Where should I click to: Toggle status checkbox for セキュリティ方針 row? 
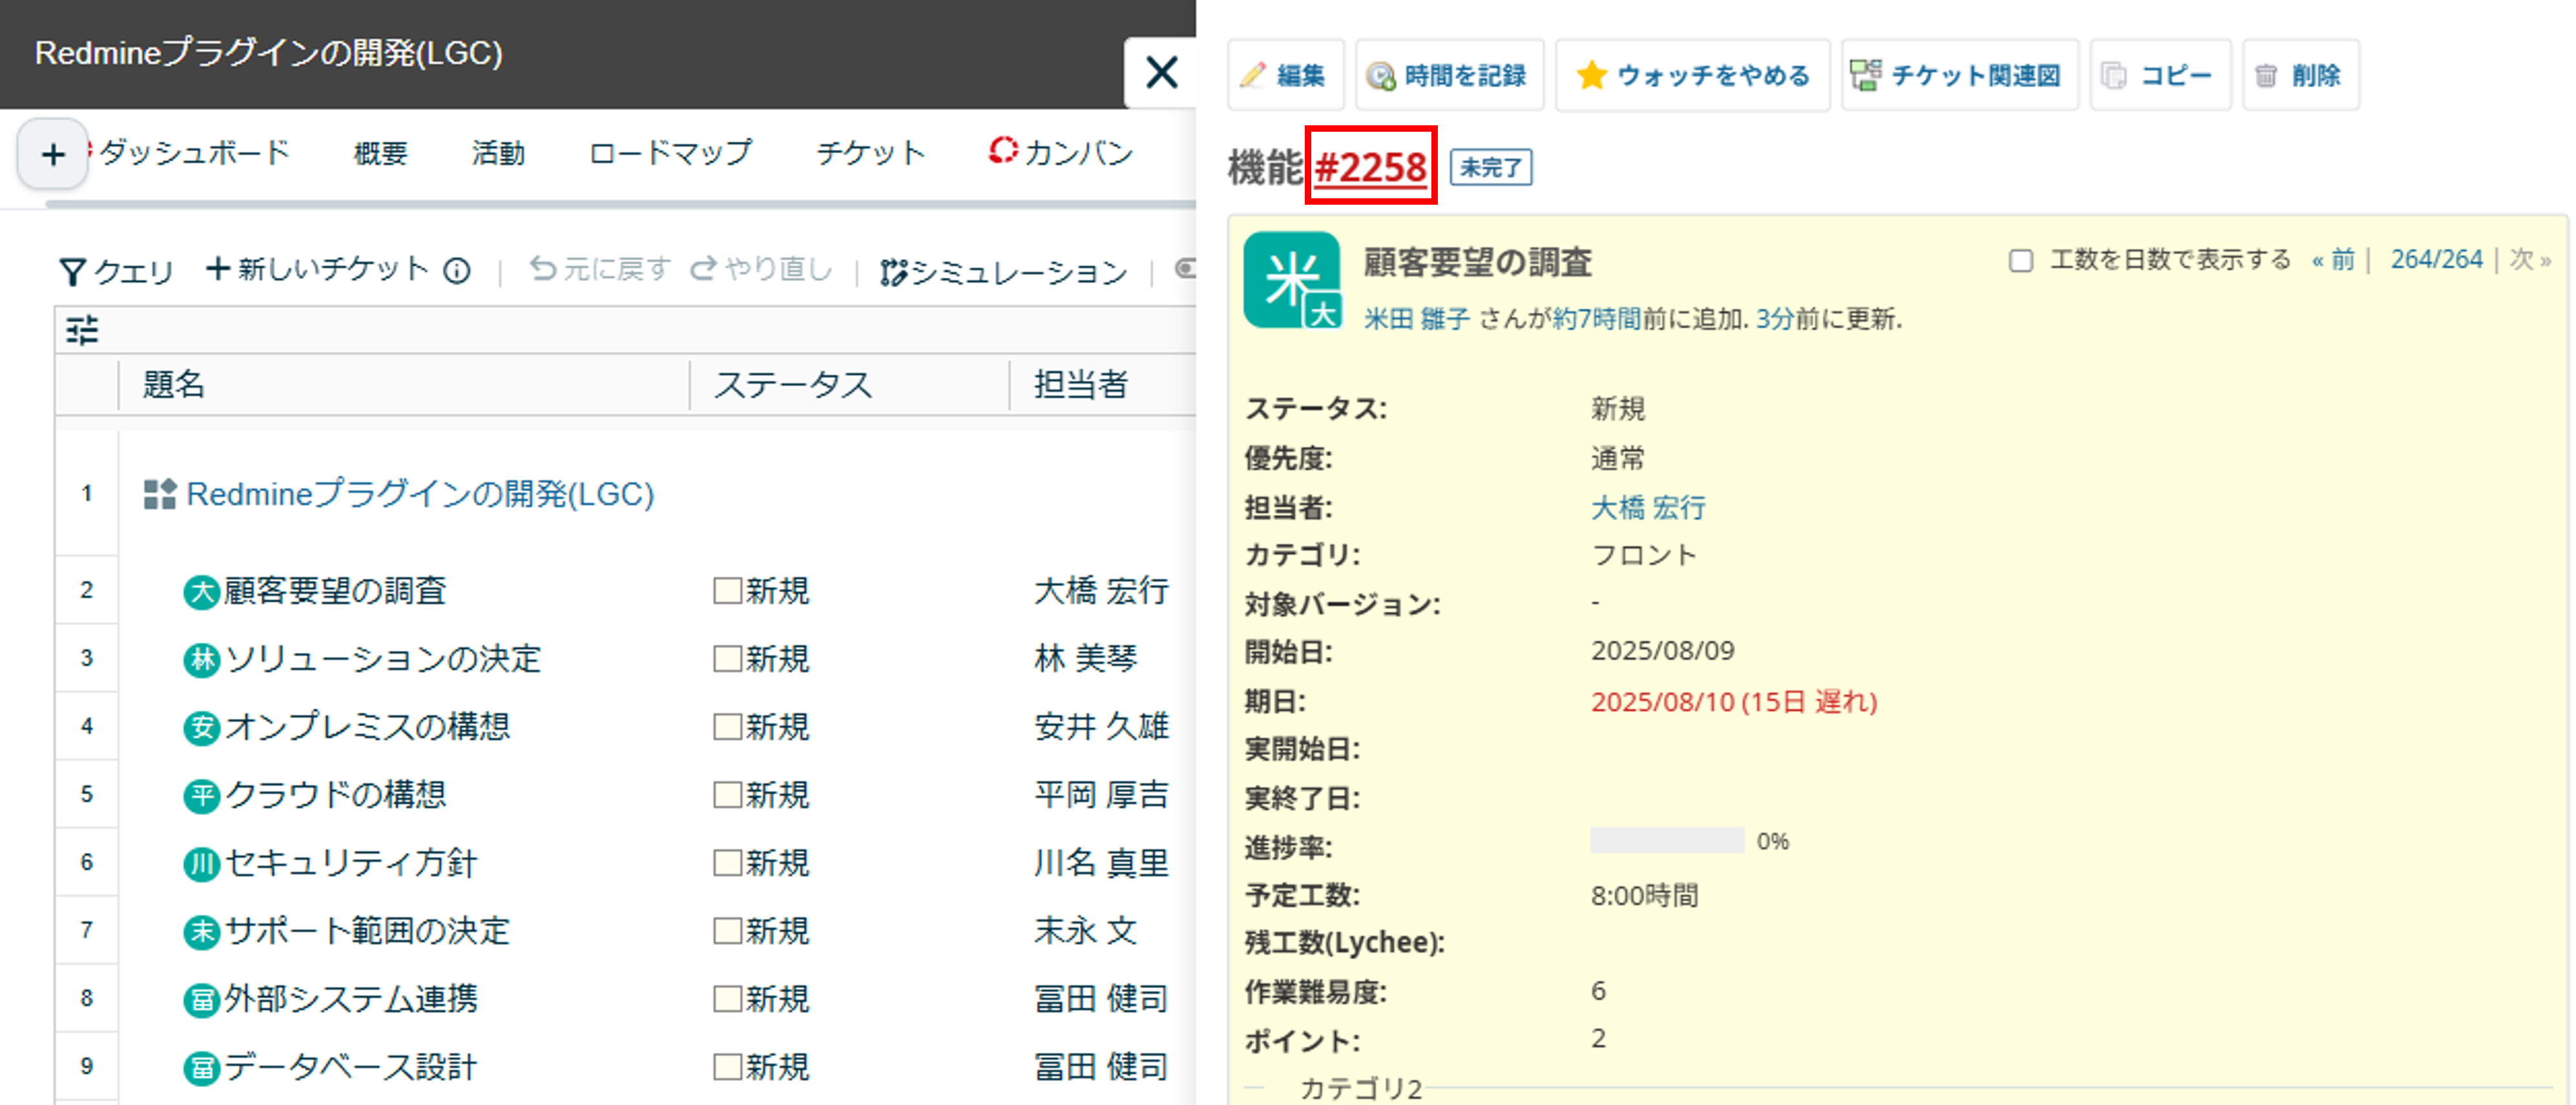[727, 863]
